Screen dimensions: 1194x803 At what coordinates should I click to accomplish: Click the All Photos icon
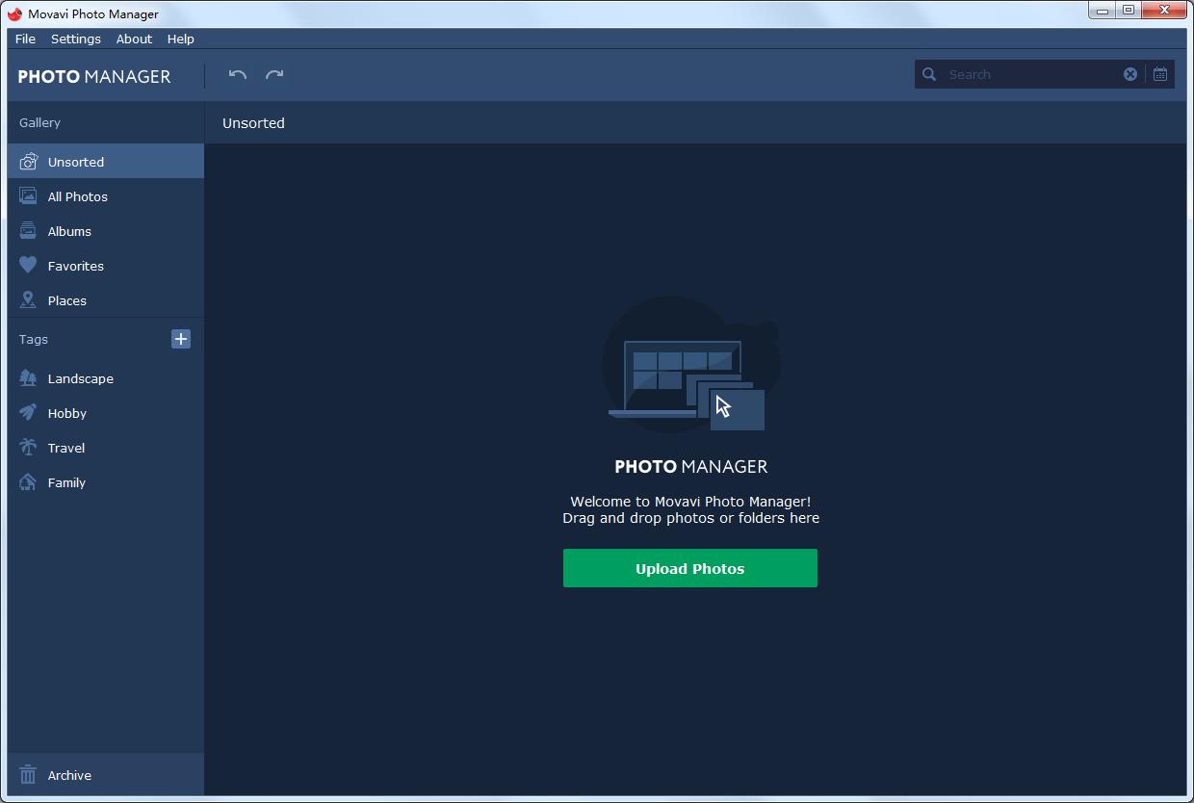[x=29, y=196]
